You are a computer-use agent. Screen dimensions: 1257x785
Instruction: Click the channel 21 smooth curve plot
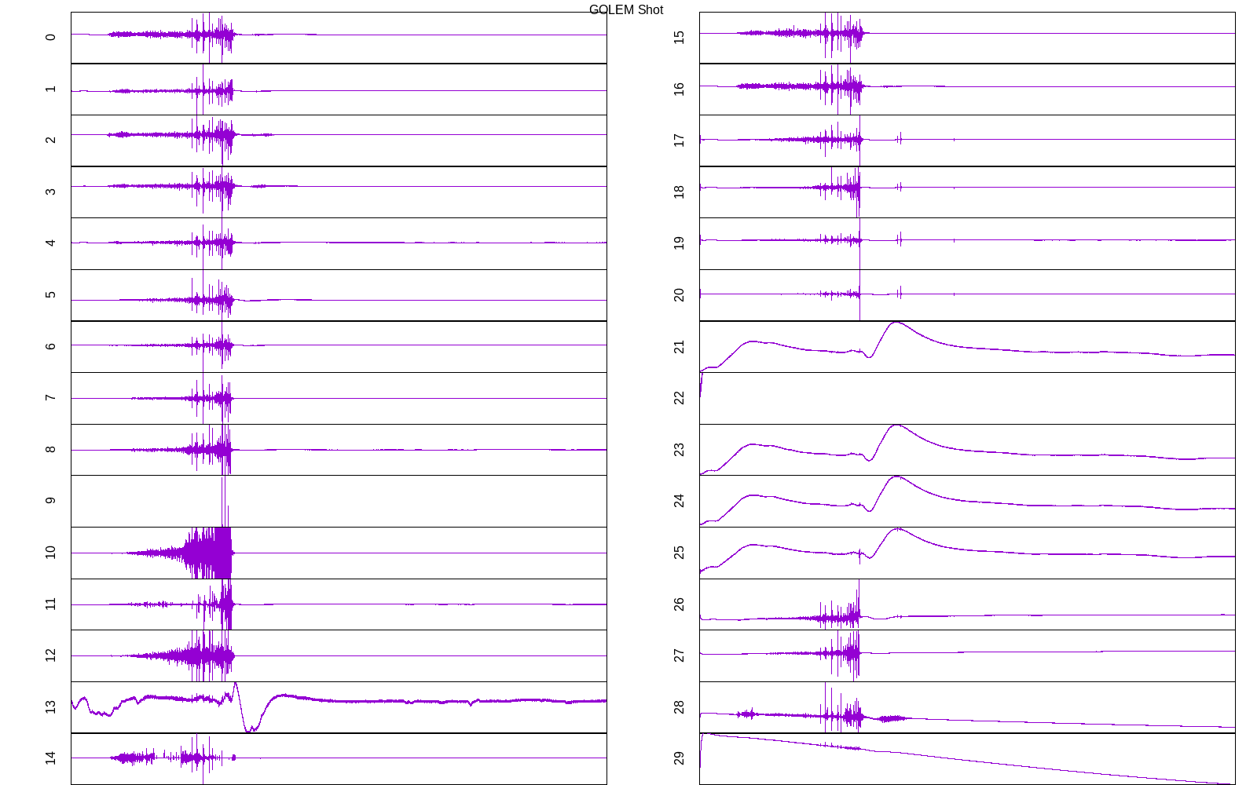(967, 346)
